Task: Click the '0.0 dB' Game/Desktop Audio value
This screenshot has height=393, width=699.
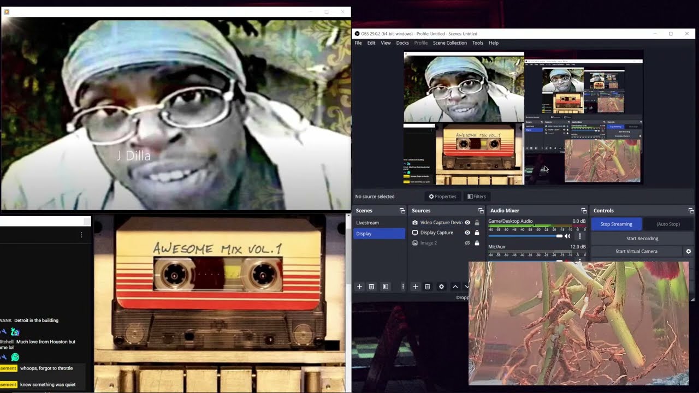Action: (579, 221)
